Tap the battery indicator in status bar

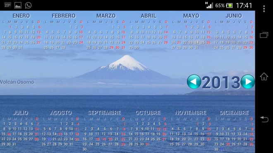[229, 6]
